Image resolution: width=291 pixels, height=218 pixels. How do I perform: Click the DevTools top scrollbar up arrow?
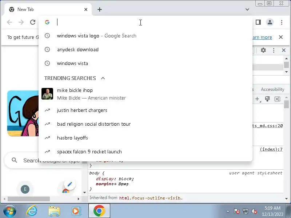286,58
